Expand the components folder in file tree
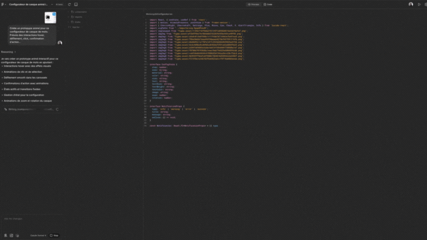427x240 pixels. coord(80,12)
